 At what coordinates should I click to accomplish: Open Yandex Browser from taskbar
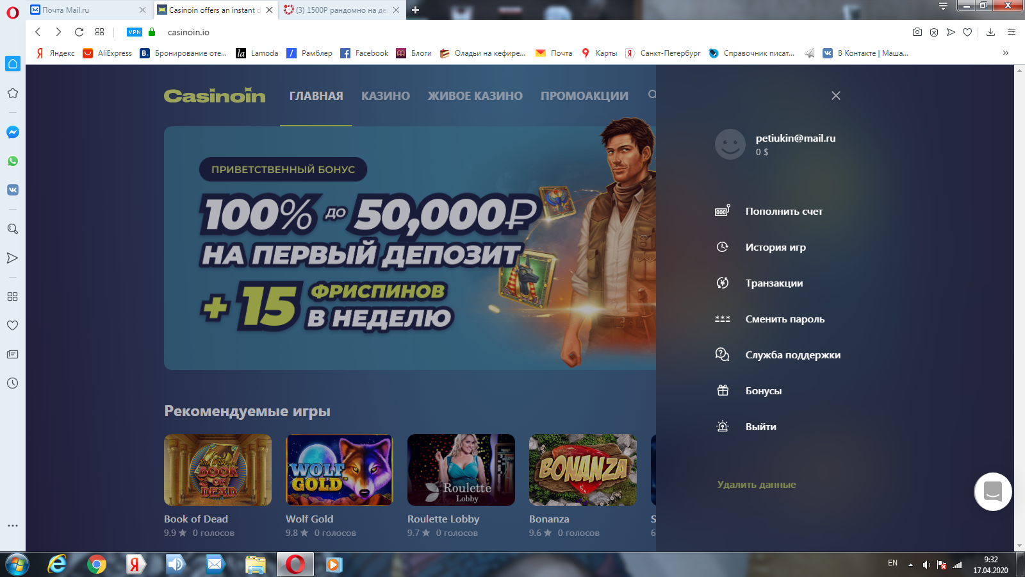(x=136, y=564)
